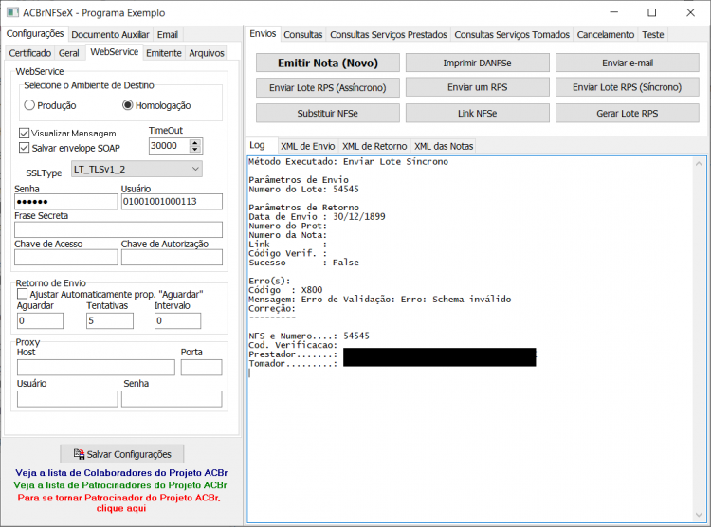Click the TimeOut value field showing 30000
This screenshot has height=527, width=711.
tap(169, 146)
